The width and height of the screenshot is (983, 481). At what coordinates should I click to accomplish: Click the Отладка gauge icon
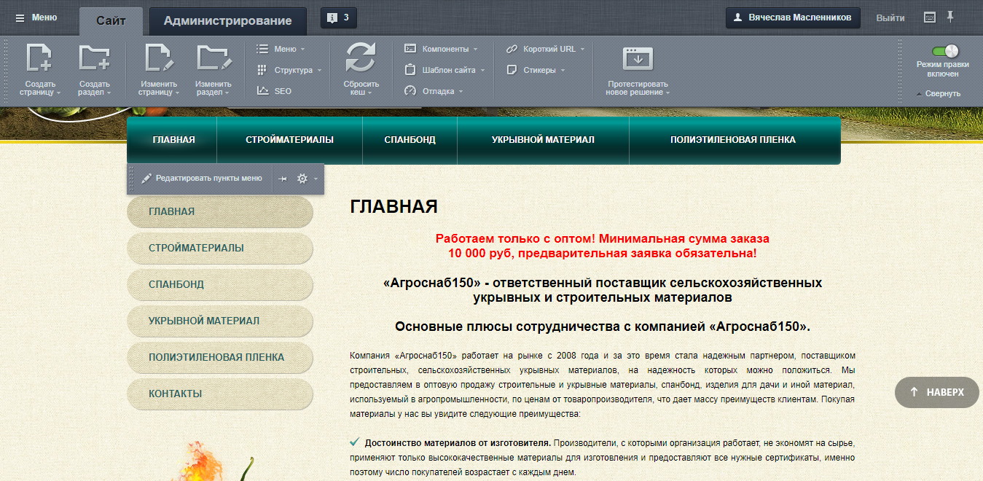tap(410, 91)
